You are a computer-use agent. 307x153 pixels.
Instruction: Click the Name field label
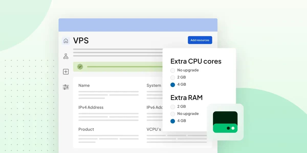pos(84,85)
